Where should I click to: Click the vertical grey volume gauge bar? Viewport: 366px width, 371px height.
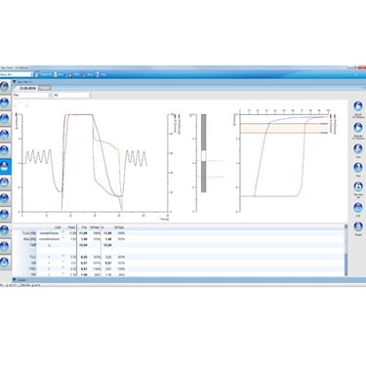(x=204, y=153)
